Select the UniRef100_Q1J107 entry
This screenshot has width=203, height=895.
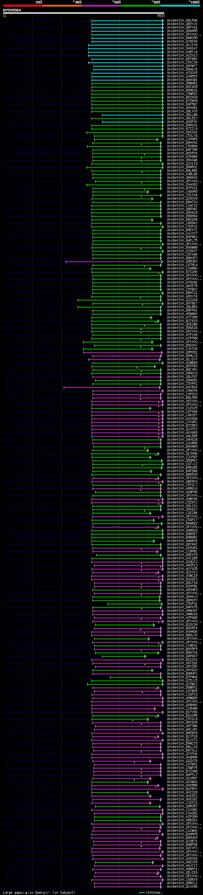pos(182,359)
